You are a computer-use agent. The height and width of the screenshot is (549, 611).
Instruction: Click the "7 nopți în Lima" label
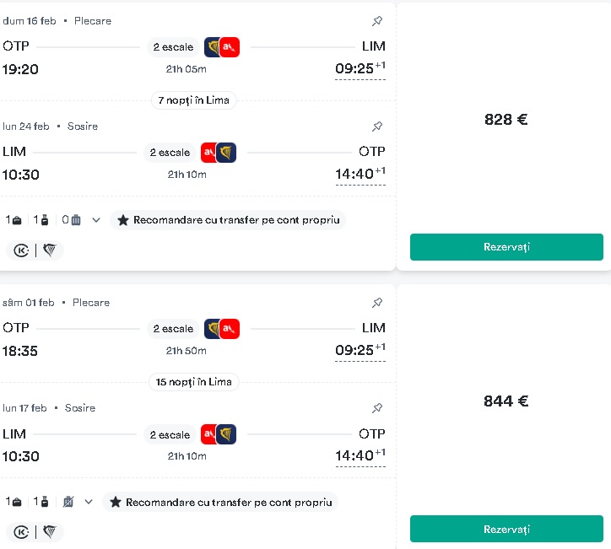click(193, 100)
